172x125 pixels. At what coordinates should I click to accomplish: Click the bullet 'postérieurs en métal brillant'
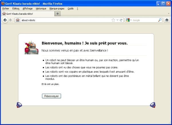pyautogui.click(x=87, y=78)
